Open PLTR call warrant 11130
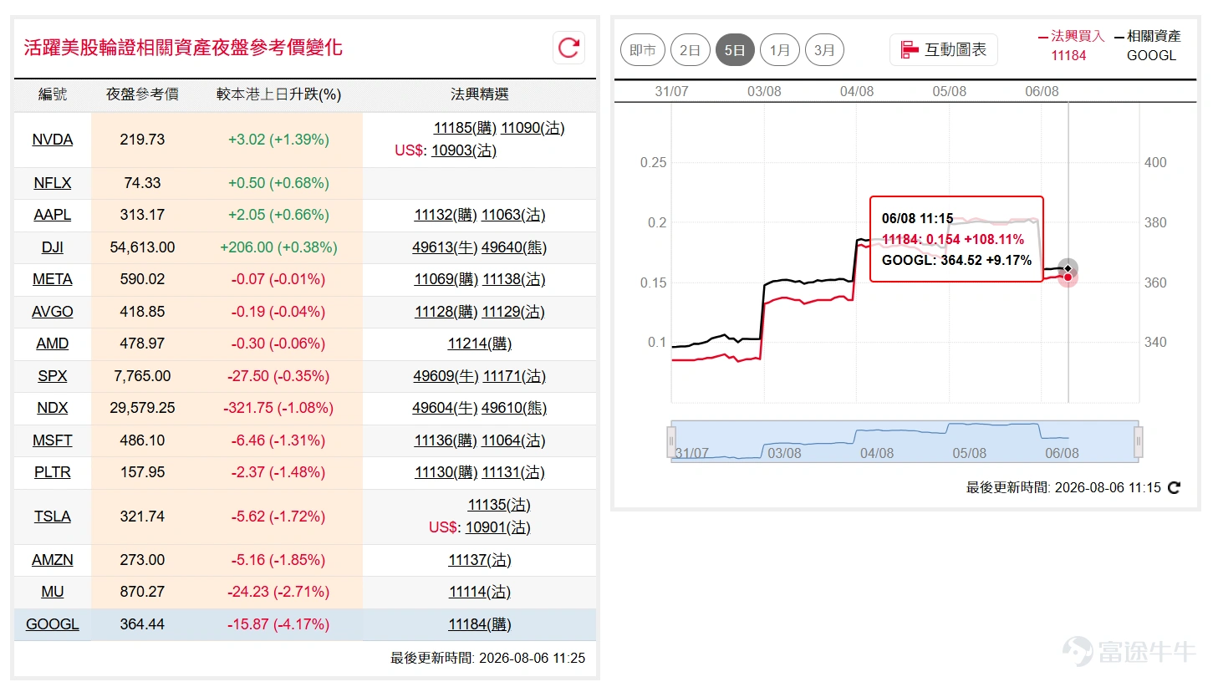The height and width of the screenshot is (682, 1213). (x=446, y=472)
